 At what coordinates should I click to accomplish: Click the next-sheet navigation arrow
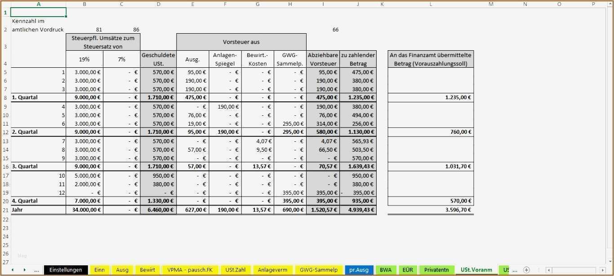pyautogui.click(x=25, y=270)
